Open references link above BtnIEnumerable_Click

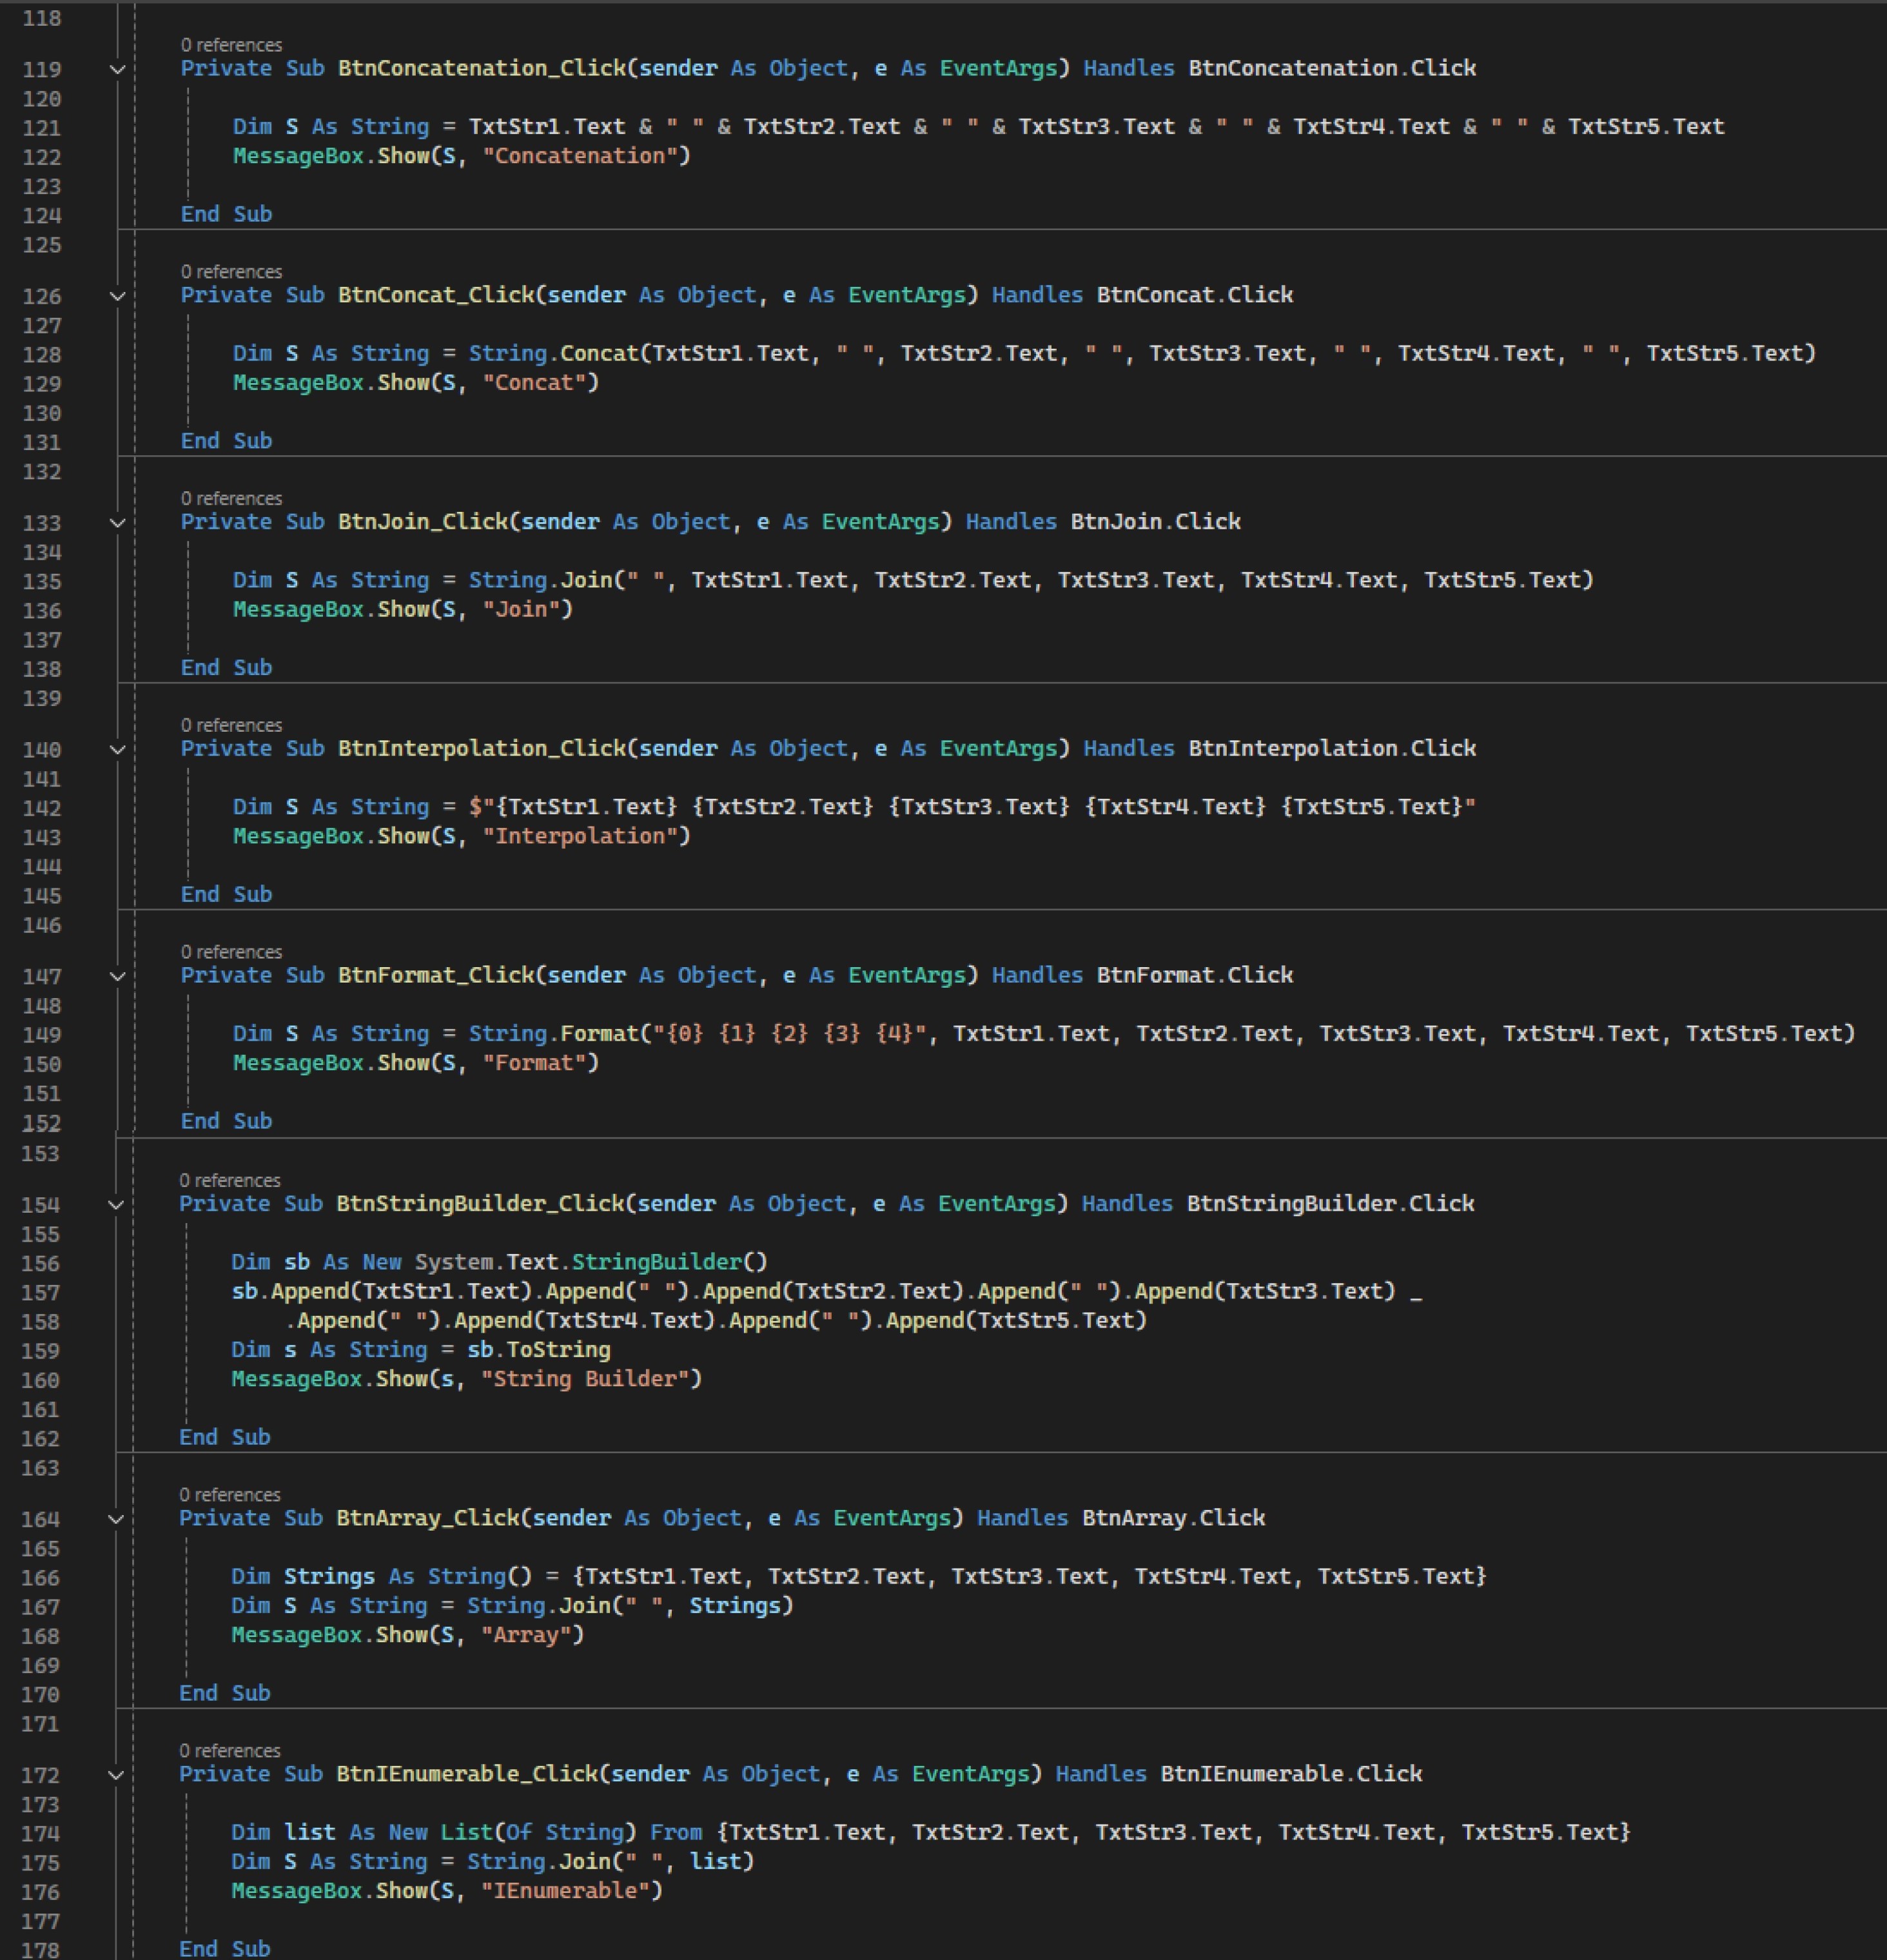point(230,1750)
